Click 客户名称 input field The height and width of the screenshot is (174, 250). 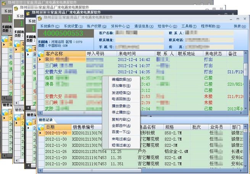pyautogui.click(x=140, y=33)
